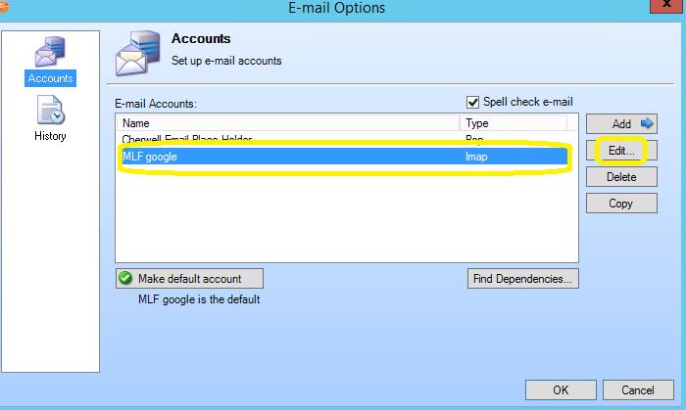
Task: Toggle the Spell check e-mail checkbox
Action: [x=473, y=102]
